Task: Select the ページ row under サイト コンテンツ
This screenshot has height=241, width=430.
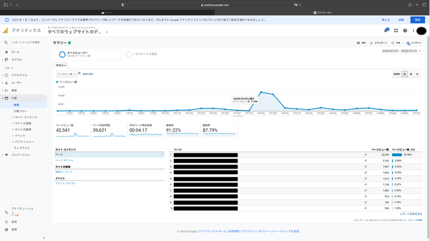Action: (109, 155)
